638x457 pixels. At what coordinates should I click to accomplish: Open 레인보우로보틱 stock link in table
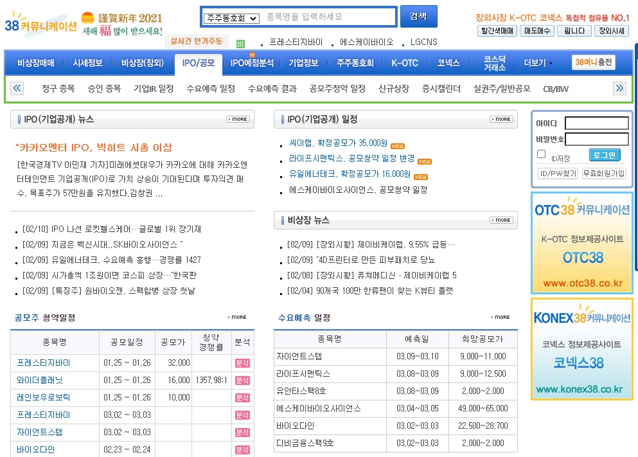pyautogui.click(x=43, y=398)
